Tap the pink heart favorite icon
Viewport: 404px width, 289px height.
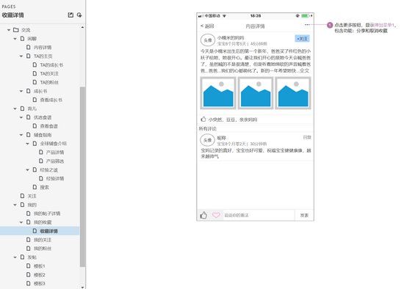coord(216,215)
